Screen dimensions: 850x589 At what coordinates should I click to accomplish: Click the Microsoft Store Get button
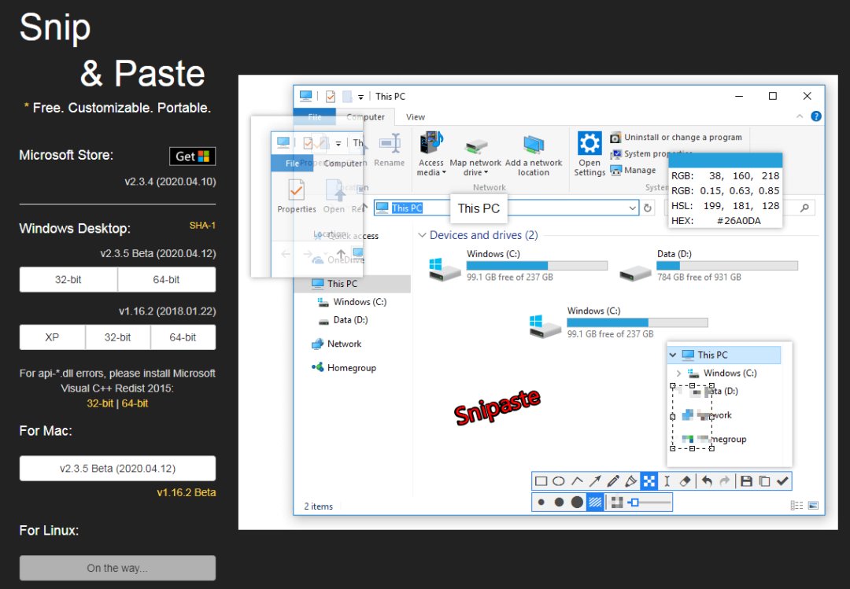point(192,156)
